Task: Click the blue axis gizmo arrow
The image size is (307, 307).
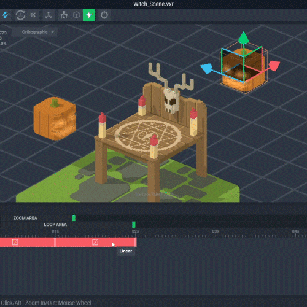Action: click(206, 68)
